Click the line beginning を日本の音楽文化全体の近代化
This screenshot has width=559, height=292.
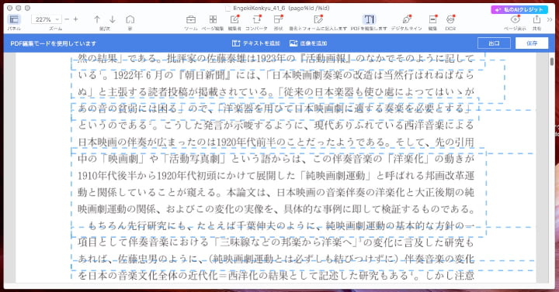276,275
